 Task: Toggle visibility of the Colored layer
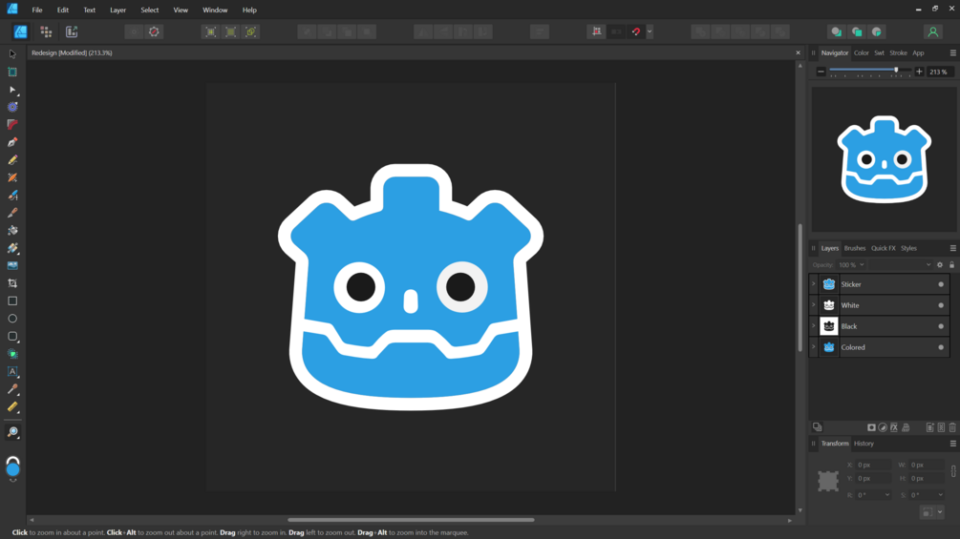point(941,347)
